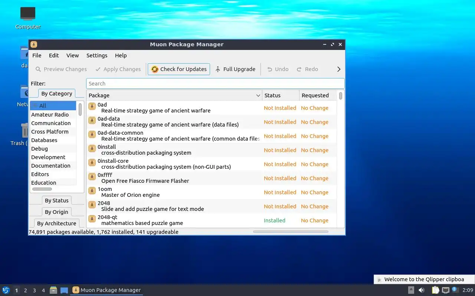The height and width of the screenshot is (296, 475).
Task: Select the Cross Platform category
Action: click(53, 132)
